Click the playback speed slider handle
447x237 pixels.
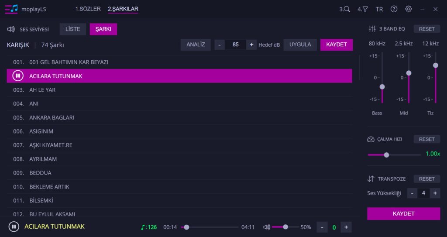(386, 155)
